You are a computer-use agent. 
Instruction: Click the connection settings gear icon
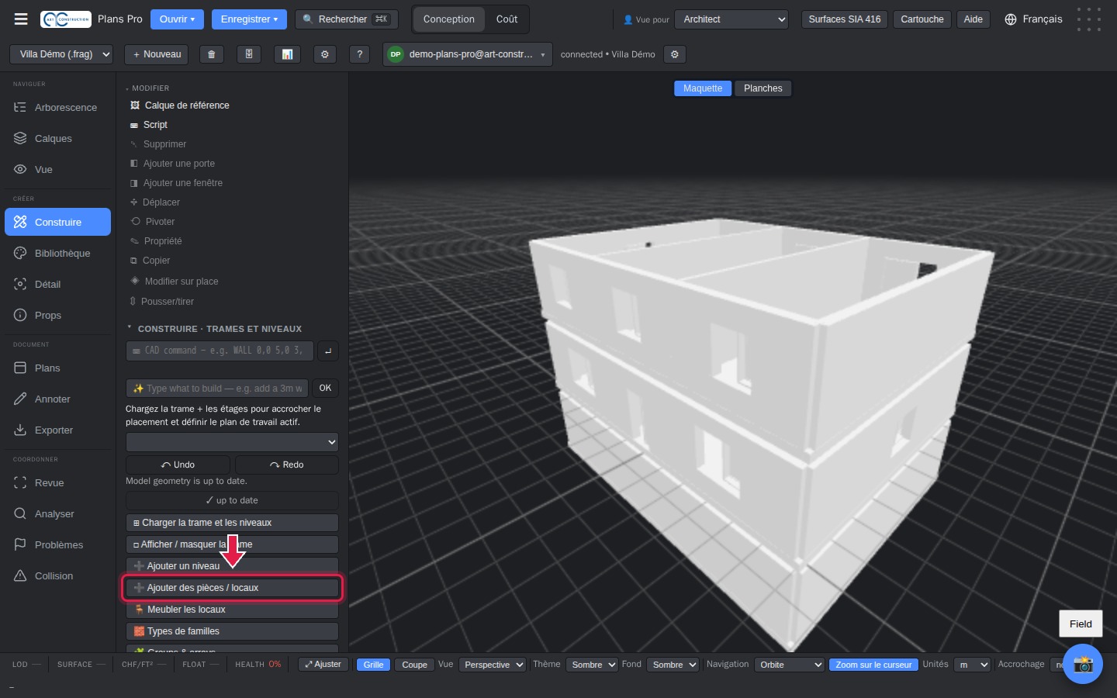(x=675, y=54)
